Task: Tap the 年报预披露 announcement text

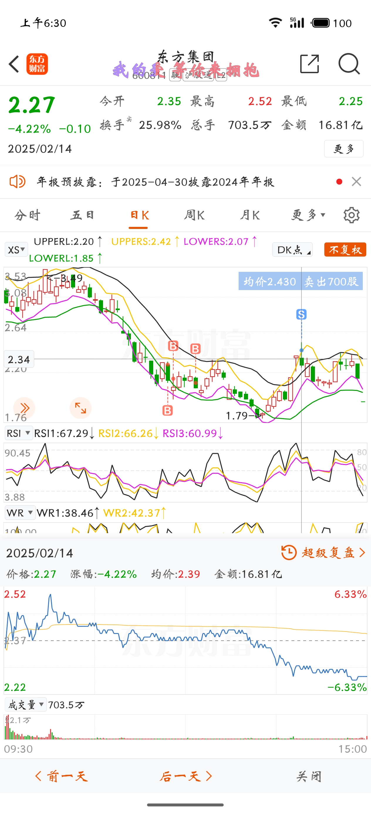Action: click(155, 182)
